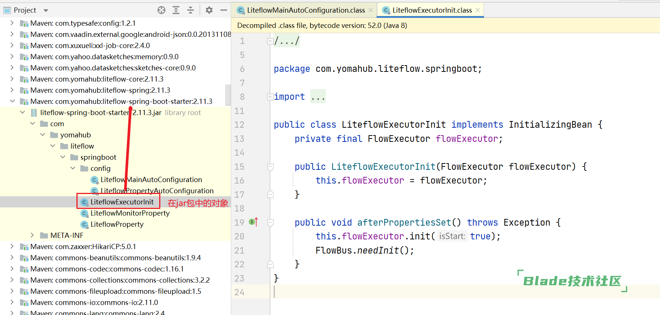
Task: Click the jar archive icon for liteflow-spring-boot-starter
Action: pyautogui.click(x=34, y=112)
